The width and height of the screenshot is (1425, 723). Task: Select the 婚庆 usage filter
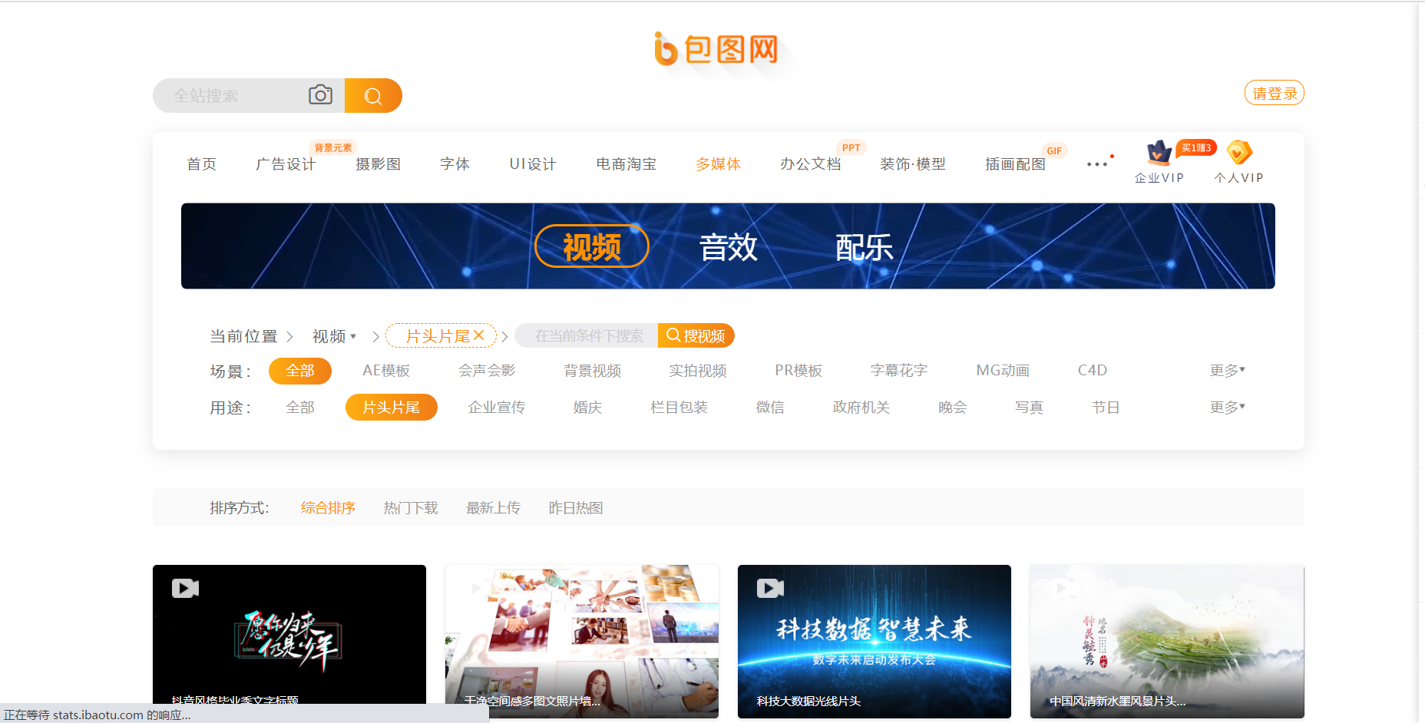587,407
